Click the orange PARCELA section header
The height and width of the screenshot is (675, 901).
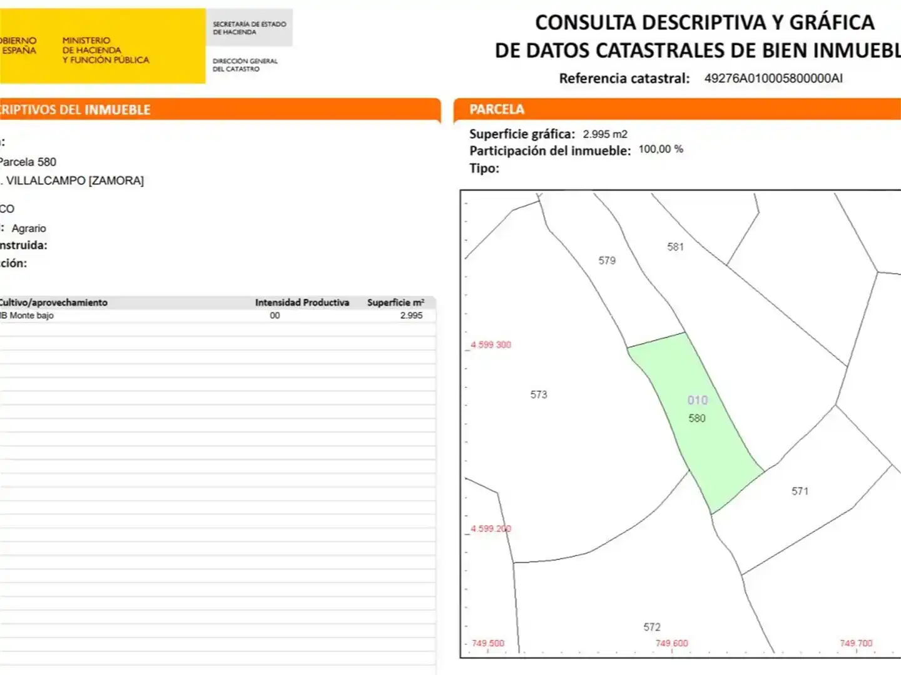tap(677, 109)
